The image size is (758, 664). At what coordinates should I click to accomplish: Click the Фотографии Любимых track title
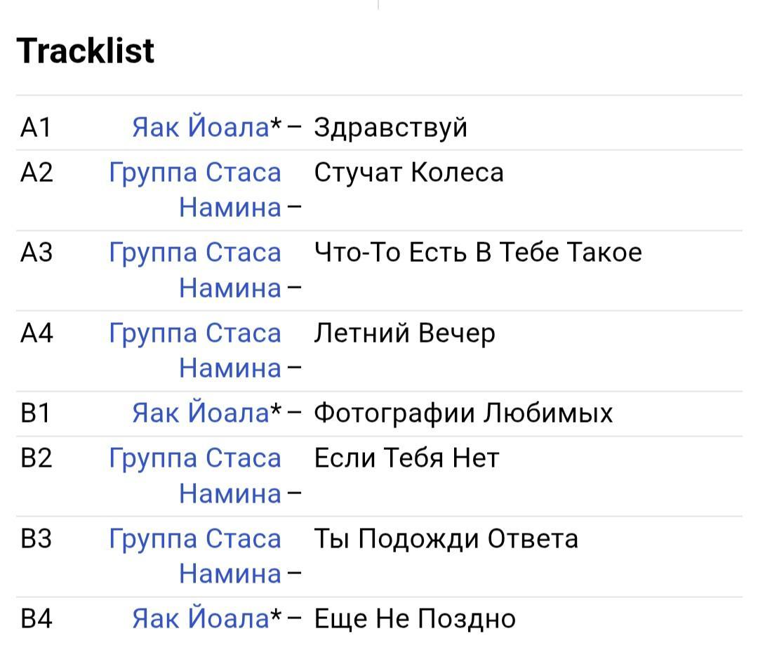tap(463, 413)
